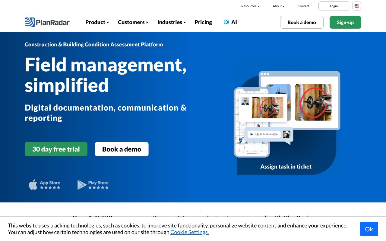Open the Contact page
This screenshot has height=241, width=386.
pyautogui.click(x=303, y=6)
